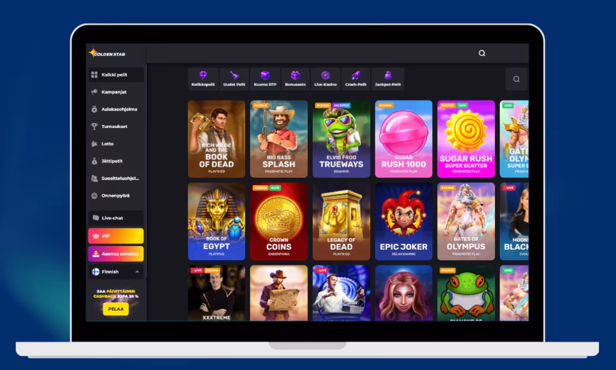This screenshot has height=370, width=616.
Task: Expand the Finnish language chevron
Action: click(137, 272)
